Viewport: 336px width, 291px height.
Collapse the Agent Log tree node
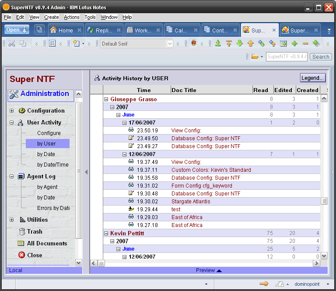click(x=11, y=177)
